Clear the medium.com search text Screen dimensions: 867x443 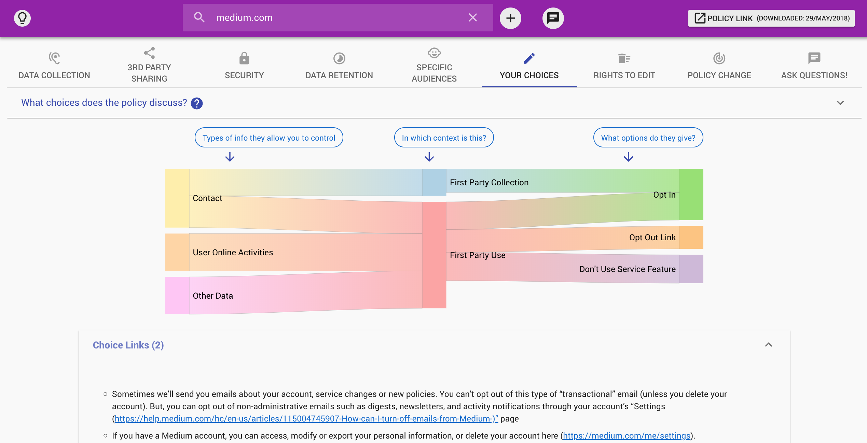point(472,17)
